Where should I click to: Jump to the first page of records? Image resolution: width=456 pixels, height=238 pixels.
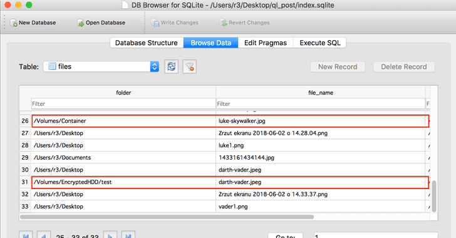click(26, 234)
